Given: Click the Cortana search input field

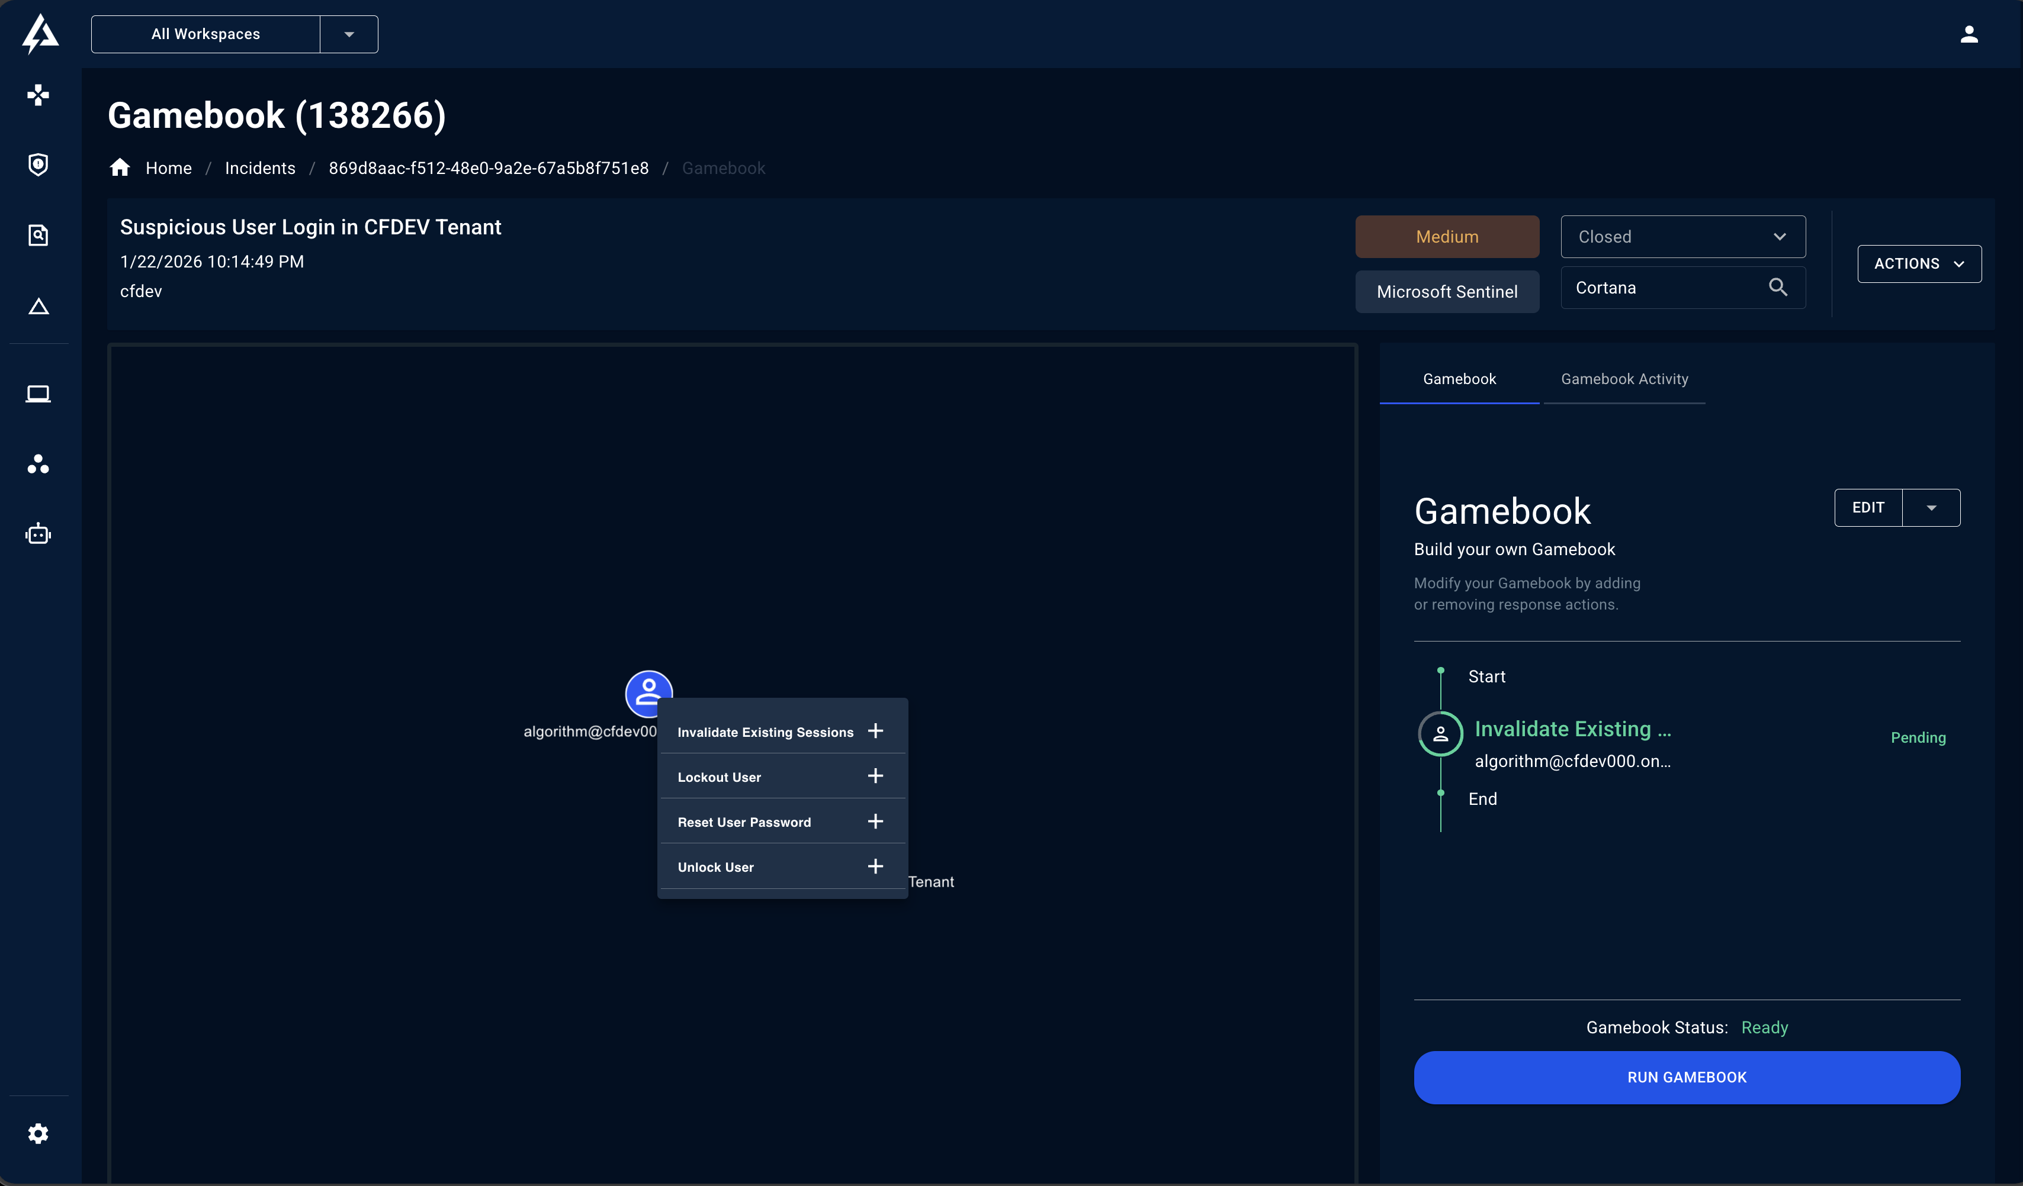Looking at the screenshot, I should click(1666, 288).
